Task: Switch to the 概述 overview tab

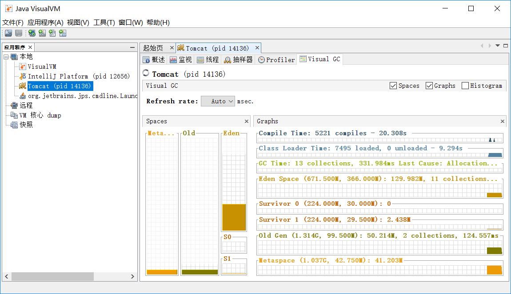Action: pos(154,60)
